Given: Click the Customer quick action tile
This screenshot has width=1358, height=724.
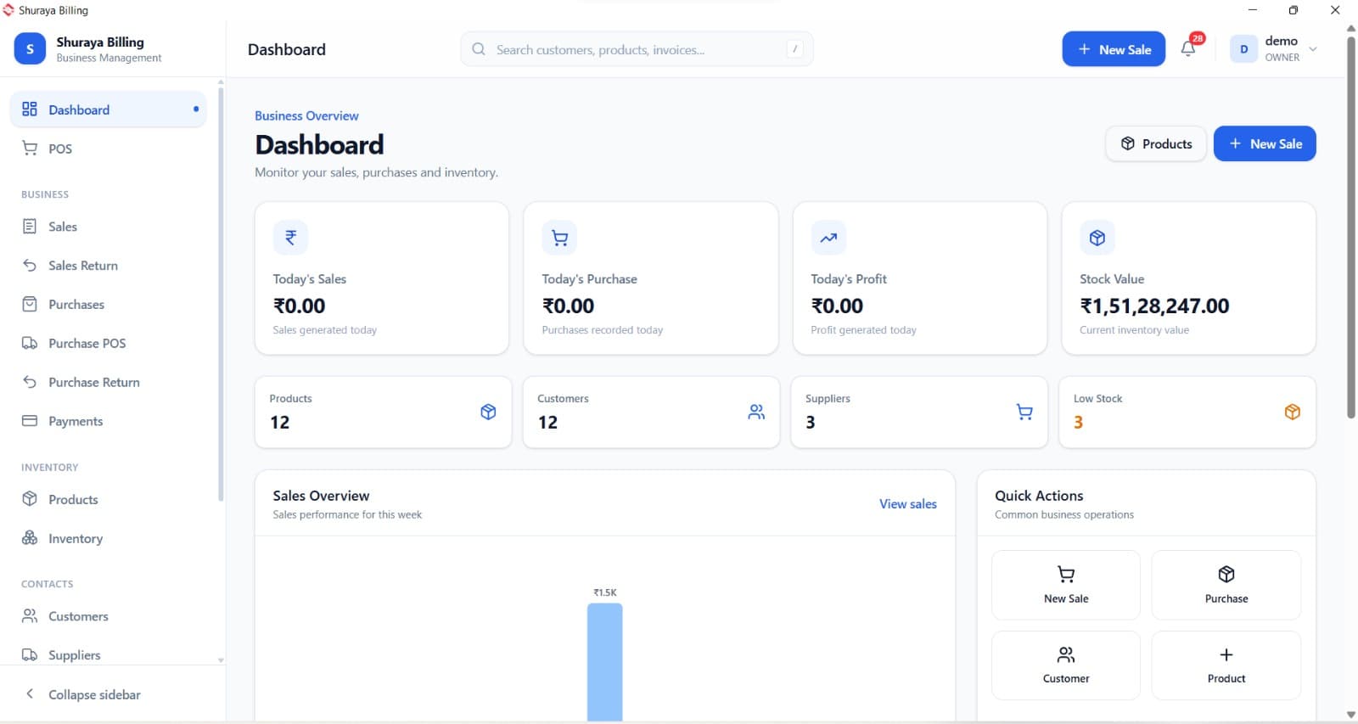Looking at the screenshot, I should pyautogui.click(x=1066, y=665).
